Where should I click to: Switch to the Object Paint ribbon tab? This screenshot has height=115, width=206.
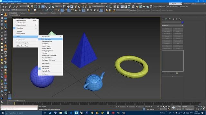click(x=43, y=13)
